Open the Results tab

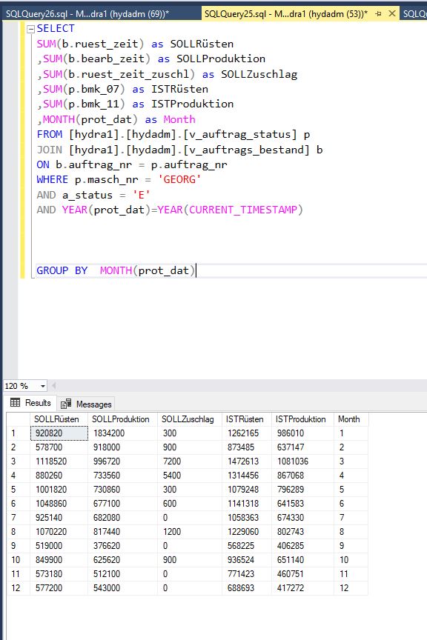30,403
